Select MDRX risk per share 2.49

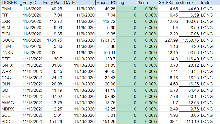pyautogui.click(x=168, y=109)
